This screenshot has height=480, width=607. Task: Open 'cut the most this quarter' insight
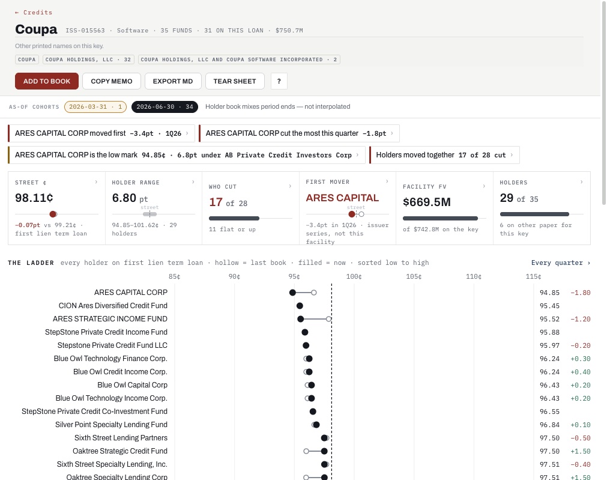pyautogui.click(x=299, y=133)
